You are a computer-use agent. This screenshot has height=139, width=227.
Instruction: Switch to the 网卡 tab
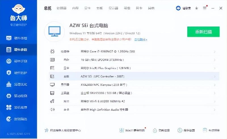[x=139, y=8]
